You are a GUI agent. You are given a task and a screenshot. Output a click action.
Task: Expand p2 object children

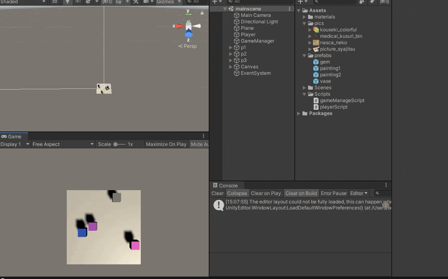[x=230, y=54]
